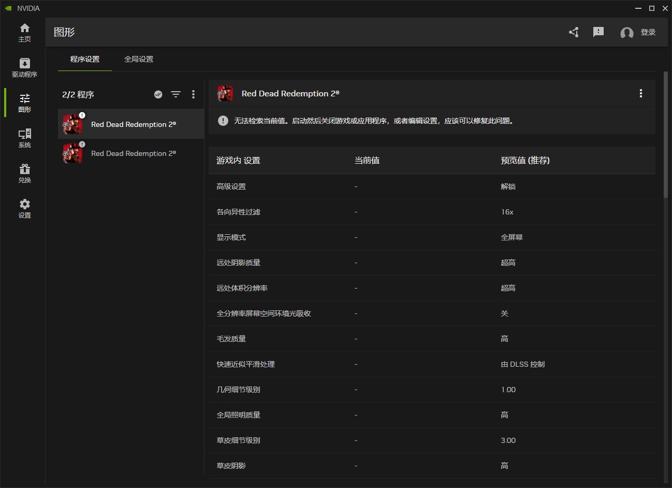The height and width of the screenshot is (488, 672).
Task: Click the 2/2 程序 count label
Action: (78, 94)
